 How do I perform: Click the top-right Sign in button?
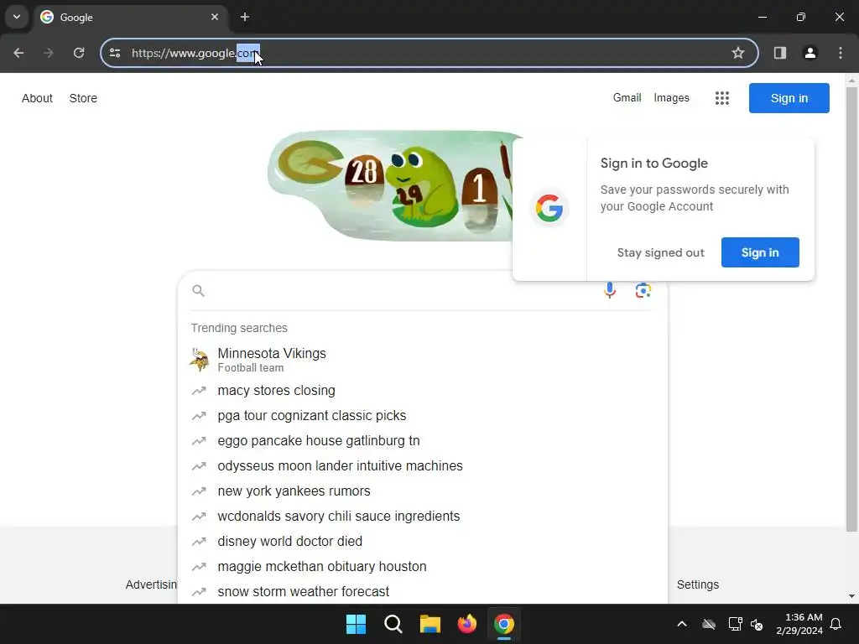pyautogui.click(x=789, y=98)
